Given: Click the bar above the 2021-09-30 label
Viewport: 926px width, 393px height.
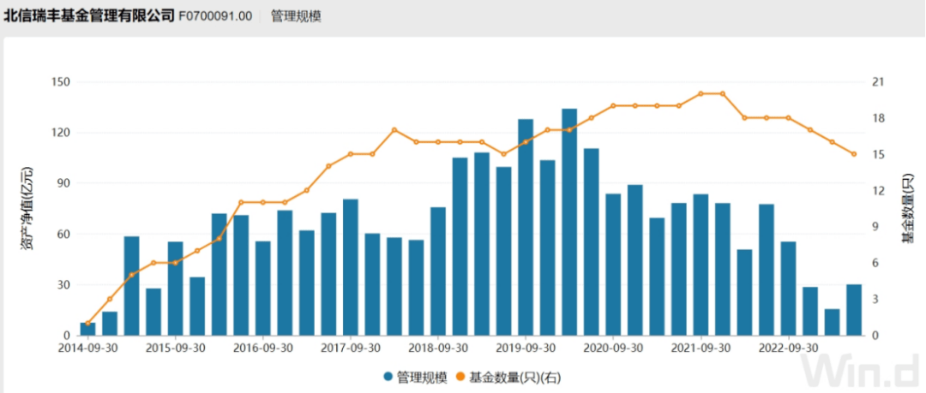Looking at the screenshot, I should pyautogui.click(x=701, y=265).
